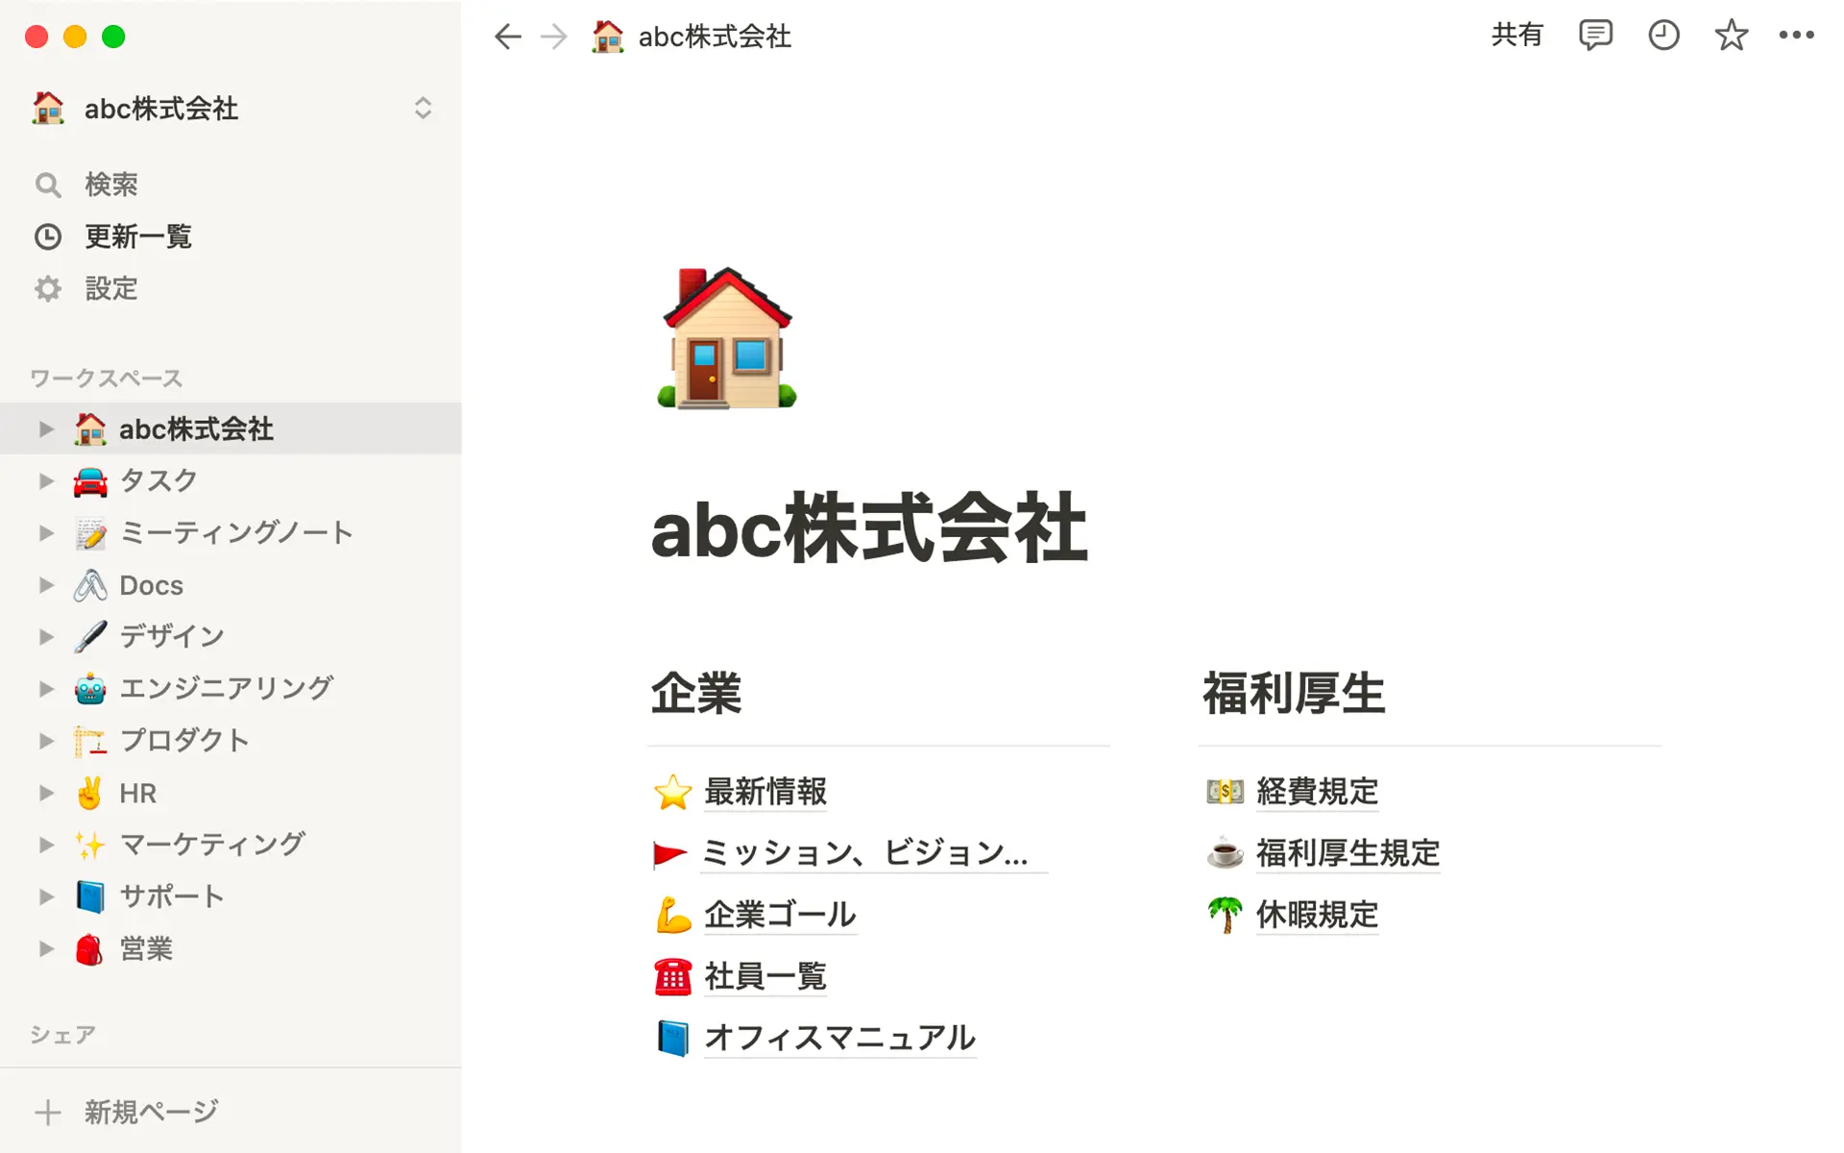Open the 最新情報 page link
The image size is (1844, 1153).
point(764,792)
